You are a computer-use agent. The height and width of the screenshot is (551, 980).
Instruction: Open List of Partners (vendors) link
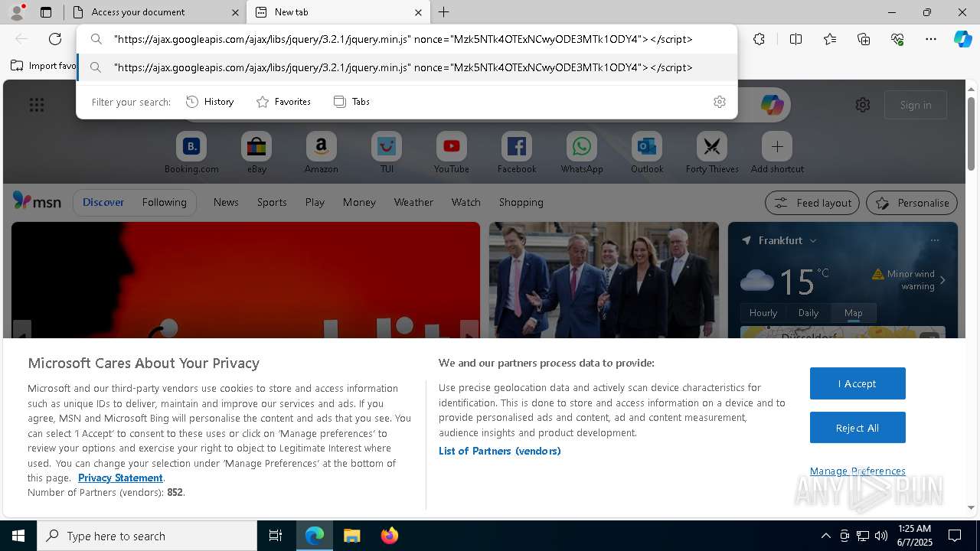pyautogui.click(x=499, y=451)
